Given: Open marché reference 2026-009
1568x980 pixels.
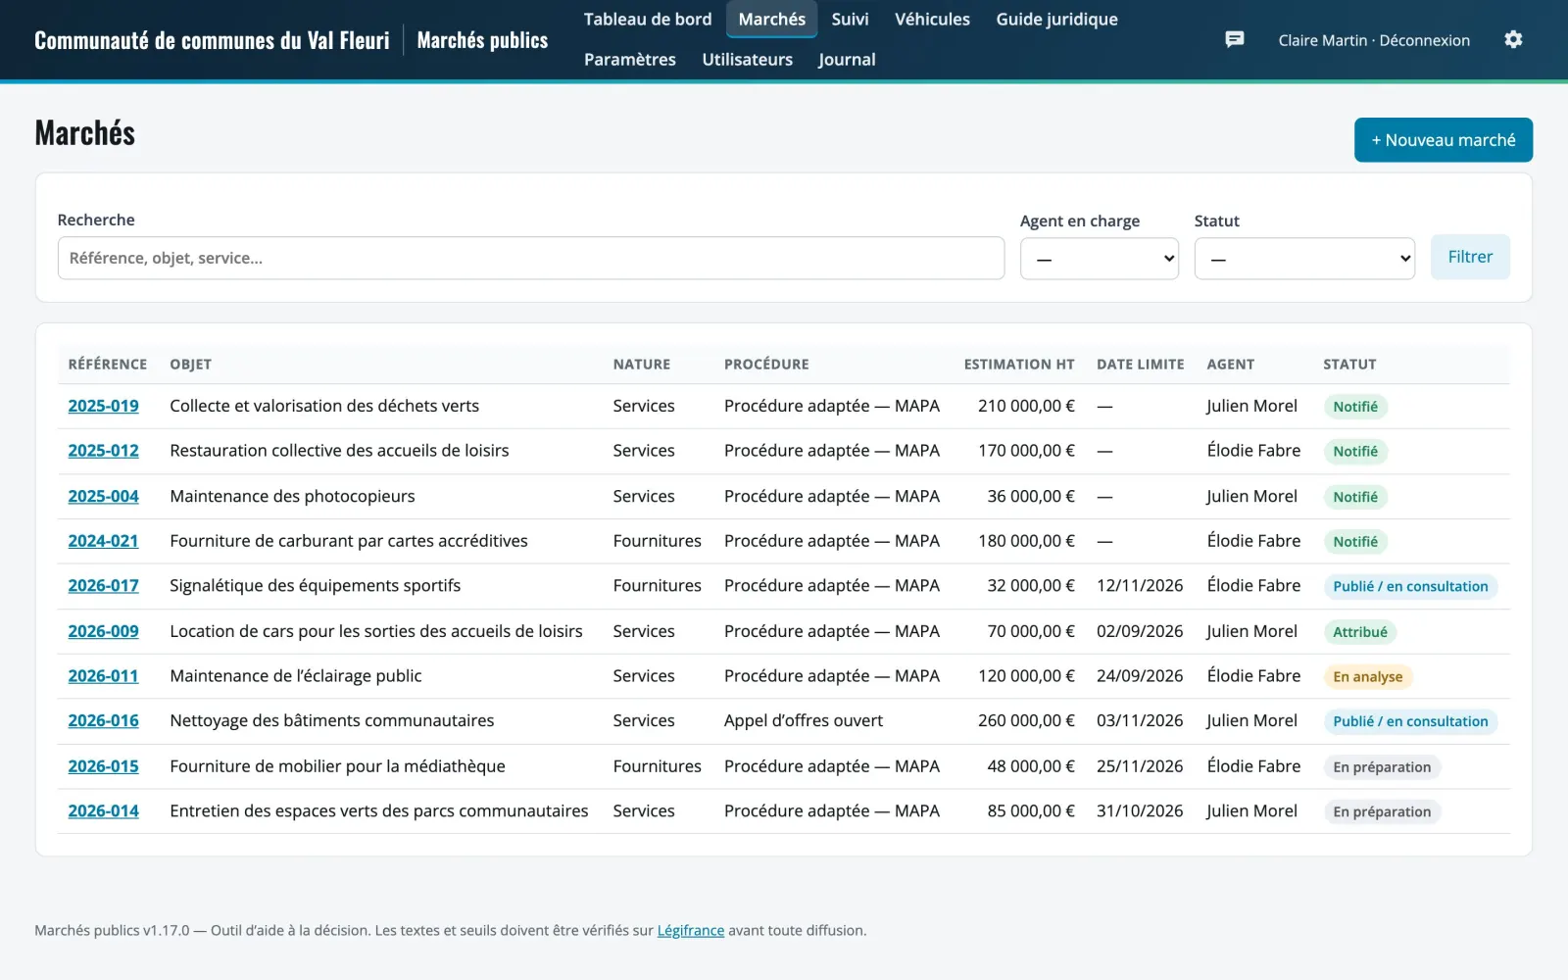Looking at the screenshot, I should [103, 631].
